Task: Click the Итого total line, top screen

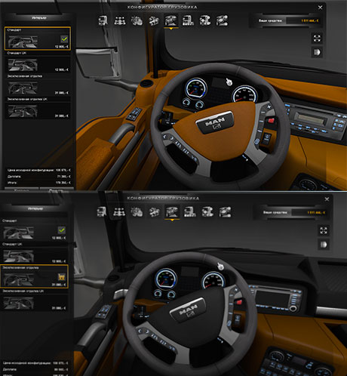Action: (38, 183)
